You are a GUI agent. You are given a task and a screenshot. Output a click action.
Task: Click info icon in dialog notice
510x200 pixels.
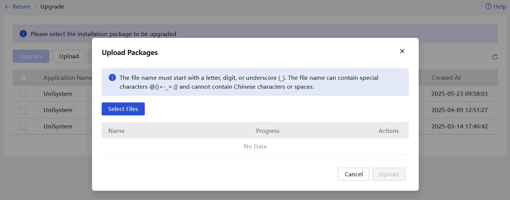pos(112,78)
